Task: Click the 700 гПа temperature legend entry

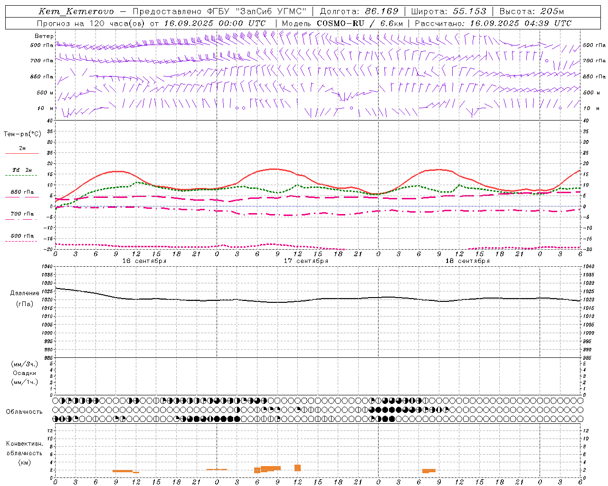Action: 22,214
